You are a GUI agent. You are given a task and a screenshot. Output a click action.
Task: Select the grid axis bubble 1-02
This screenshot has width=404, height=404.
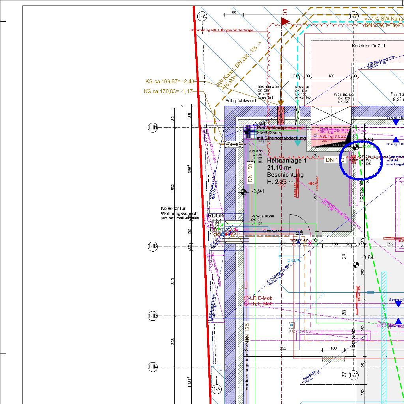153,247
